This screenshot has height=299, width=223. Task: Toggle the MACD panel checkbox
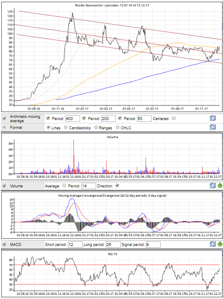4,244
